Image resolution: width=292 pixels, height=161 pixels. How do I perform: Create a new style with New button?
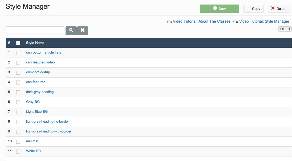219,9
